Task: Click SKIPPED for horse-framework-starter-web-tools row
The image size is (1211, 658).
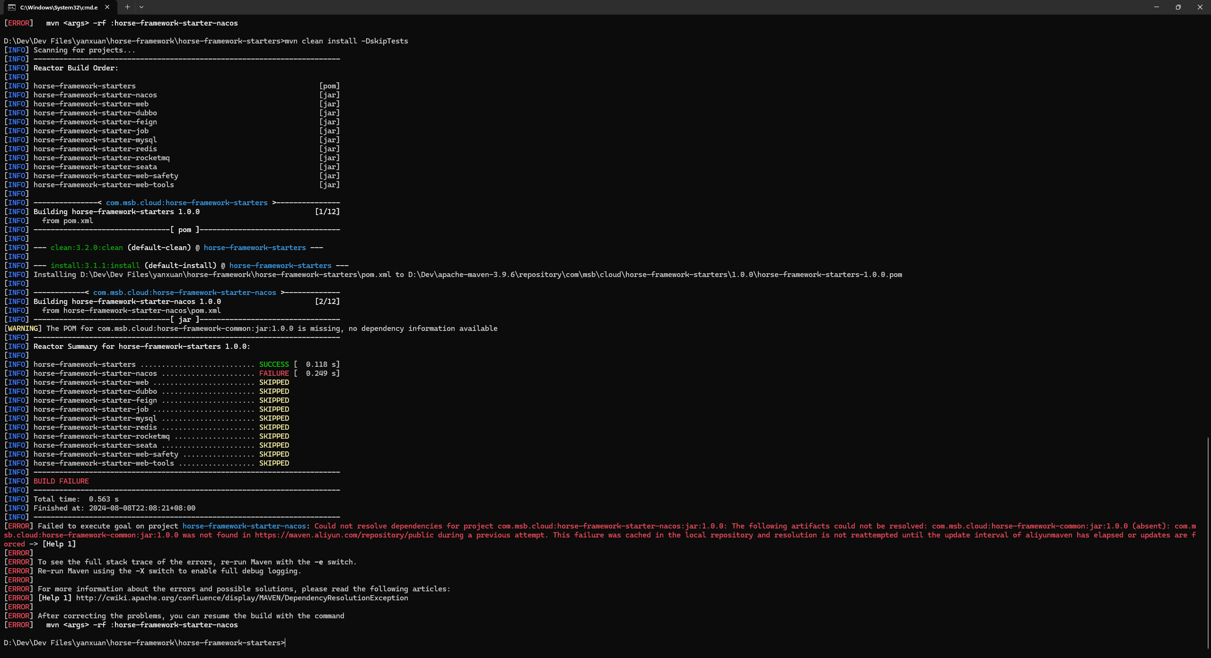Action: coord(274,463)
